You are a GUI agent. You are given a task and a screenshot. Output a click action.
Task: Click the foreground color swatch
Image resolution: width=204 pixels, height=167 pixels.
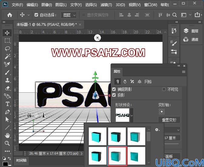coord(5,164)
